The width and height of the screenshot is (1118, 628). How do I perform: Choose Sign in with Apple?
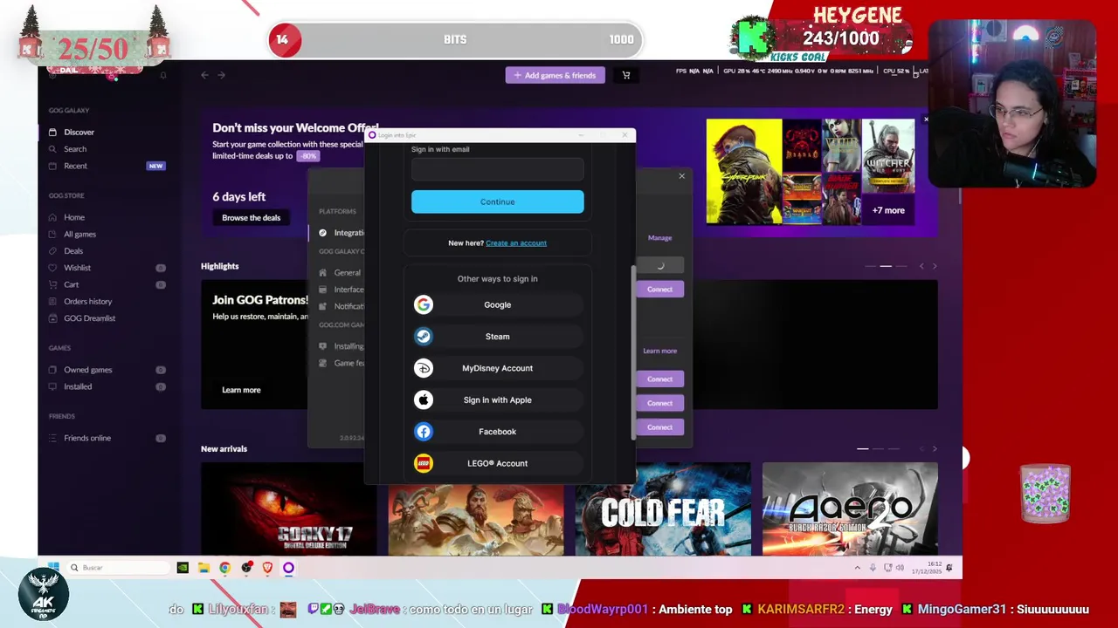click(497, 399)
